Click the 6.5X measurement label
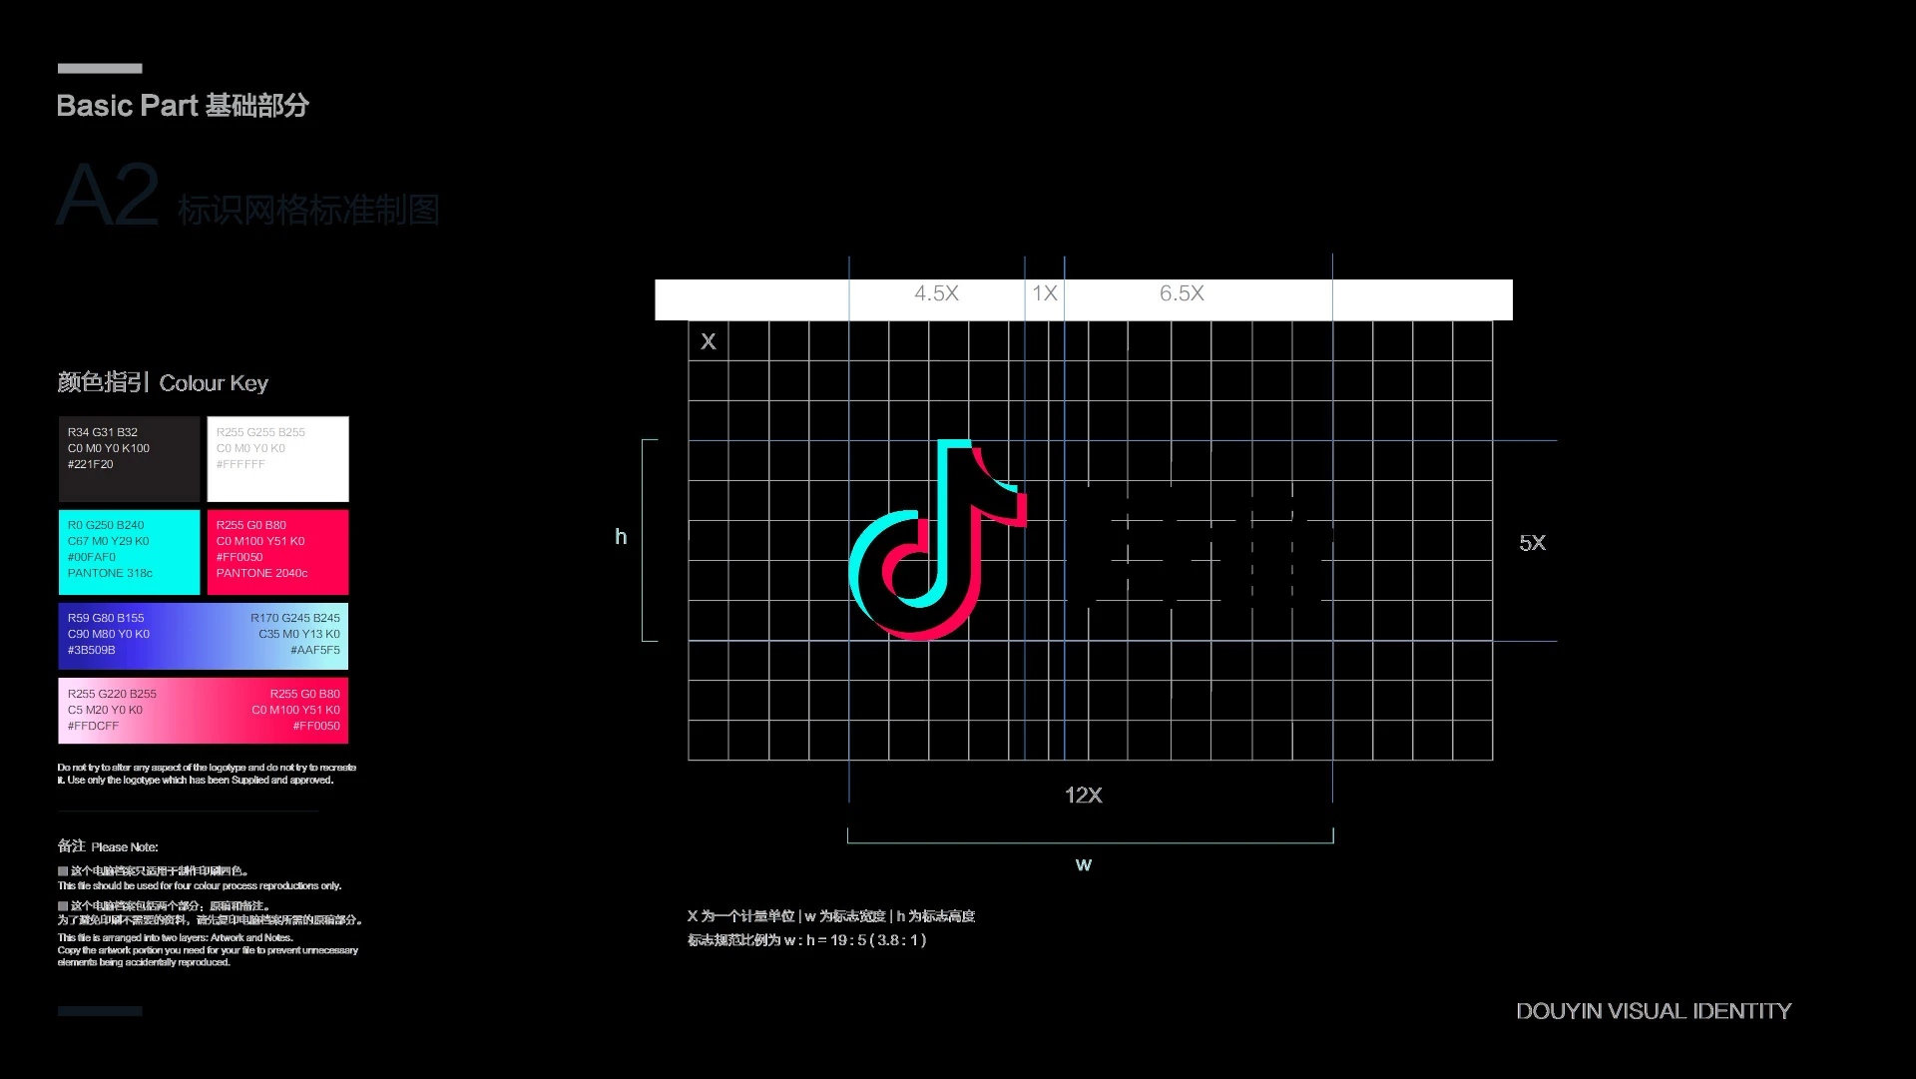 coord(1182,293)
